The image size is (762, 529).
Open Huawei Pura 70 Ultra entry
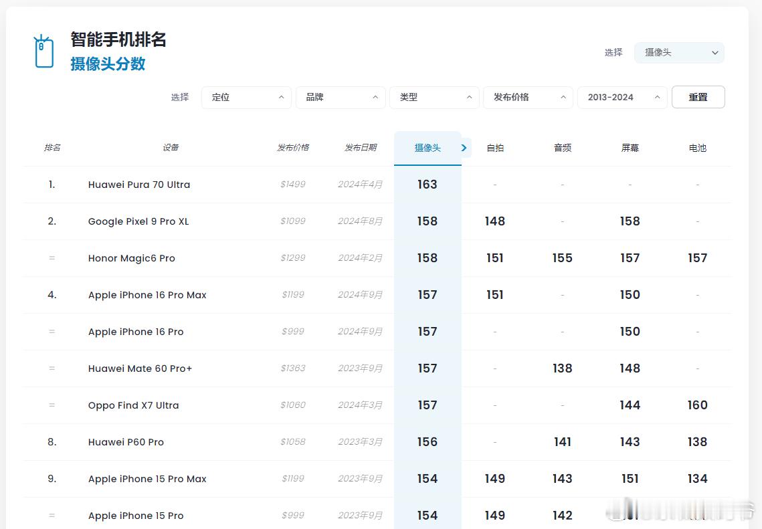[x=139, y=185]
